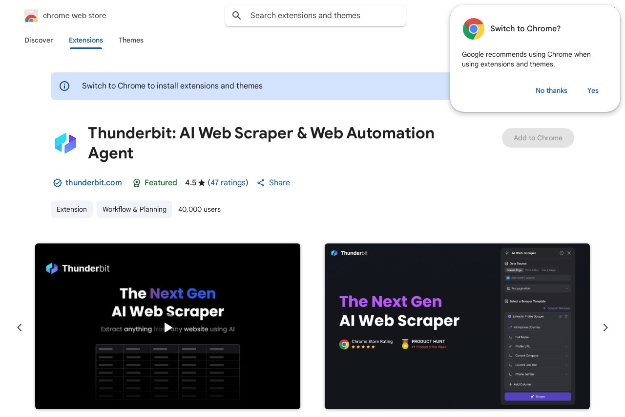Click the Featured award badge icon

pyautogui.click(x=137, y=183)
